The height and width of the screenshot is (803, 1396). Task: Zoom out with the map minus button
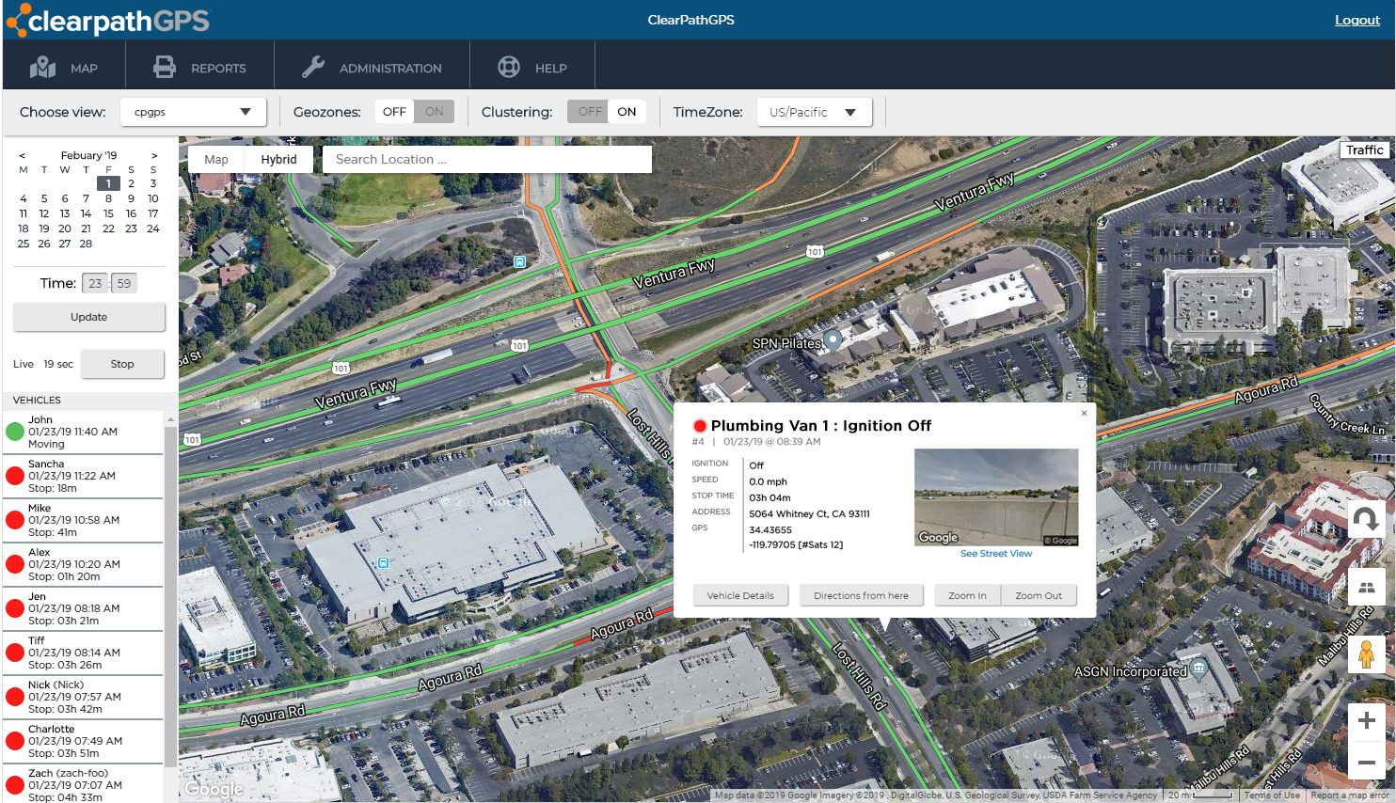tap(1367, 762)
